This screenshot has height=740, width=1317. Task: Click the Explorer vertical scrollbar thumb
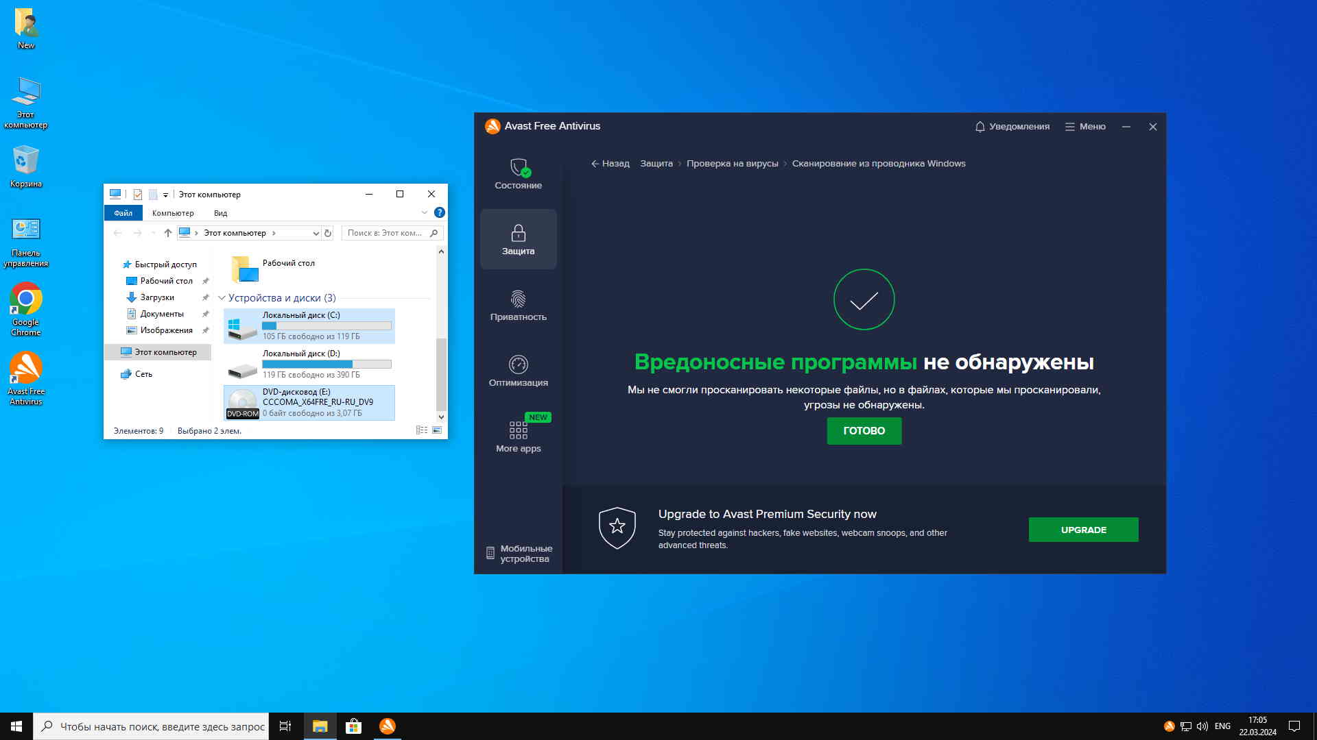point(441,373)
